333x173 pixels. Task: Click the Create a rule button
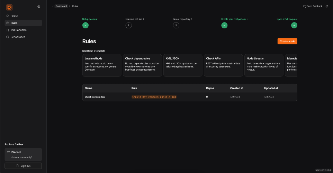pos(287,41)
